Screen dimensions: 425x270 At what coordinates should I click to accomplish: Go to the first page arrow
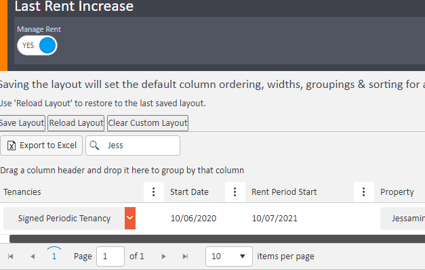11,256
